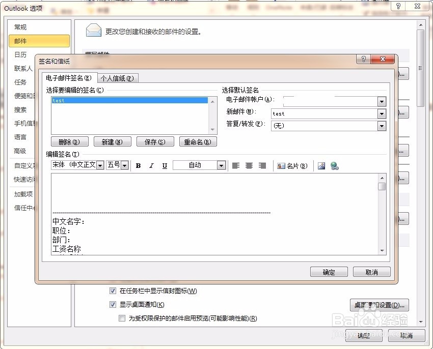This screenshot has height=349, width=433.
Task: Open the font color 自动 picker
Action: point(221,165)
